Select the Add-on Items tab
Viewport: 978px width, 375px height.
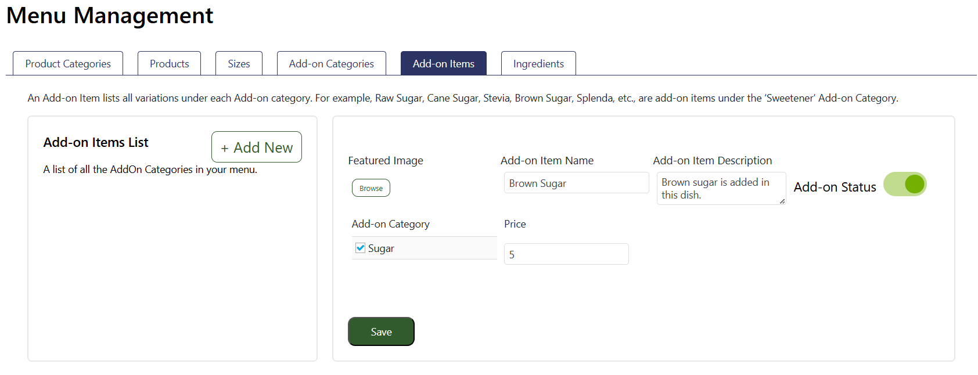(443, 63)
